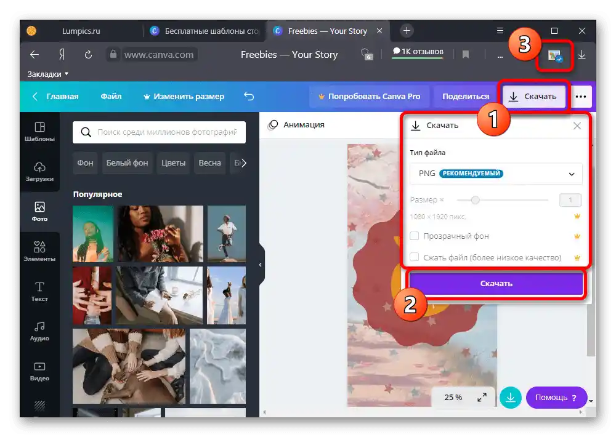This screenshot has height=437, width=616.
Task: Open the Загрузки uploads sidebar panel
Action: click(x=39, y=172)
